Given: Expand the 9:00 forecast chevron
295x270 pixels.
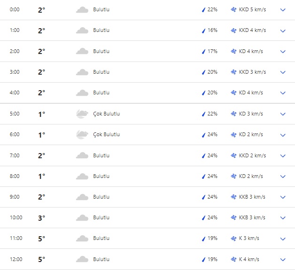Looking at the screenshot, I should tap(283, 197).
